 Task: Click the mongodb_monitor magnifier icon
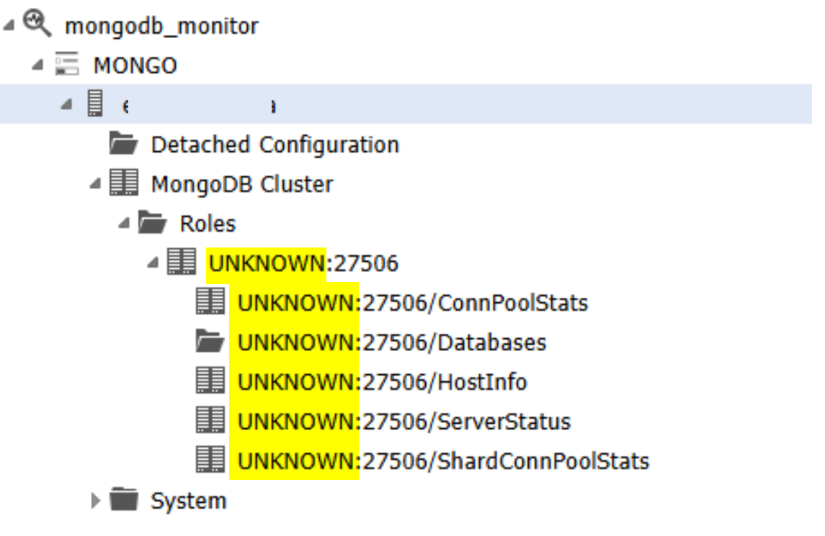click(37, 25)
